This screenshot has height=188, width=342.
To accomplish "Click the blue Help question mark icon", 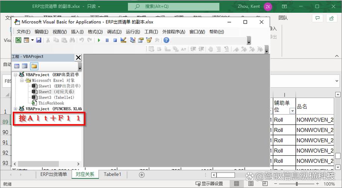I will [166, 40].
